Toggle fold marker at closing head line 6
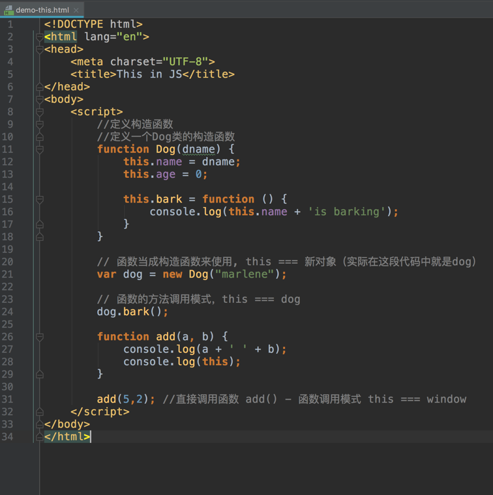Viewport: 493px width, 495px height. pyautogui.click(x=40, y=87)
